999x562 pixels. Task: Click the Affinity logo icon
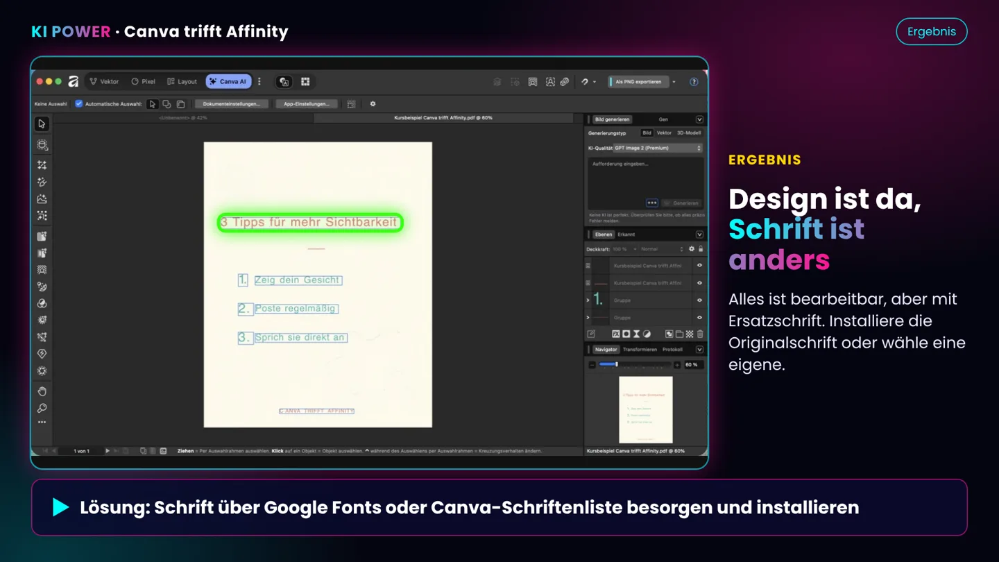74,82
